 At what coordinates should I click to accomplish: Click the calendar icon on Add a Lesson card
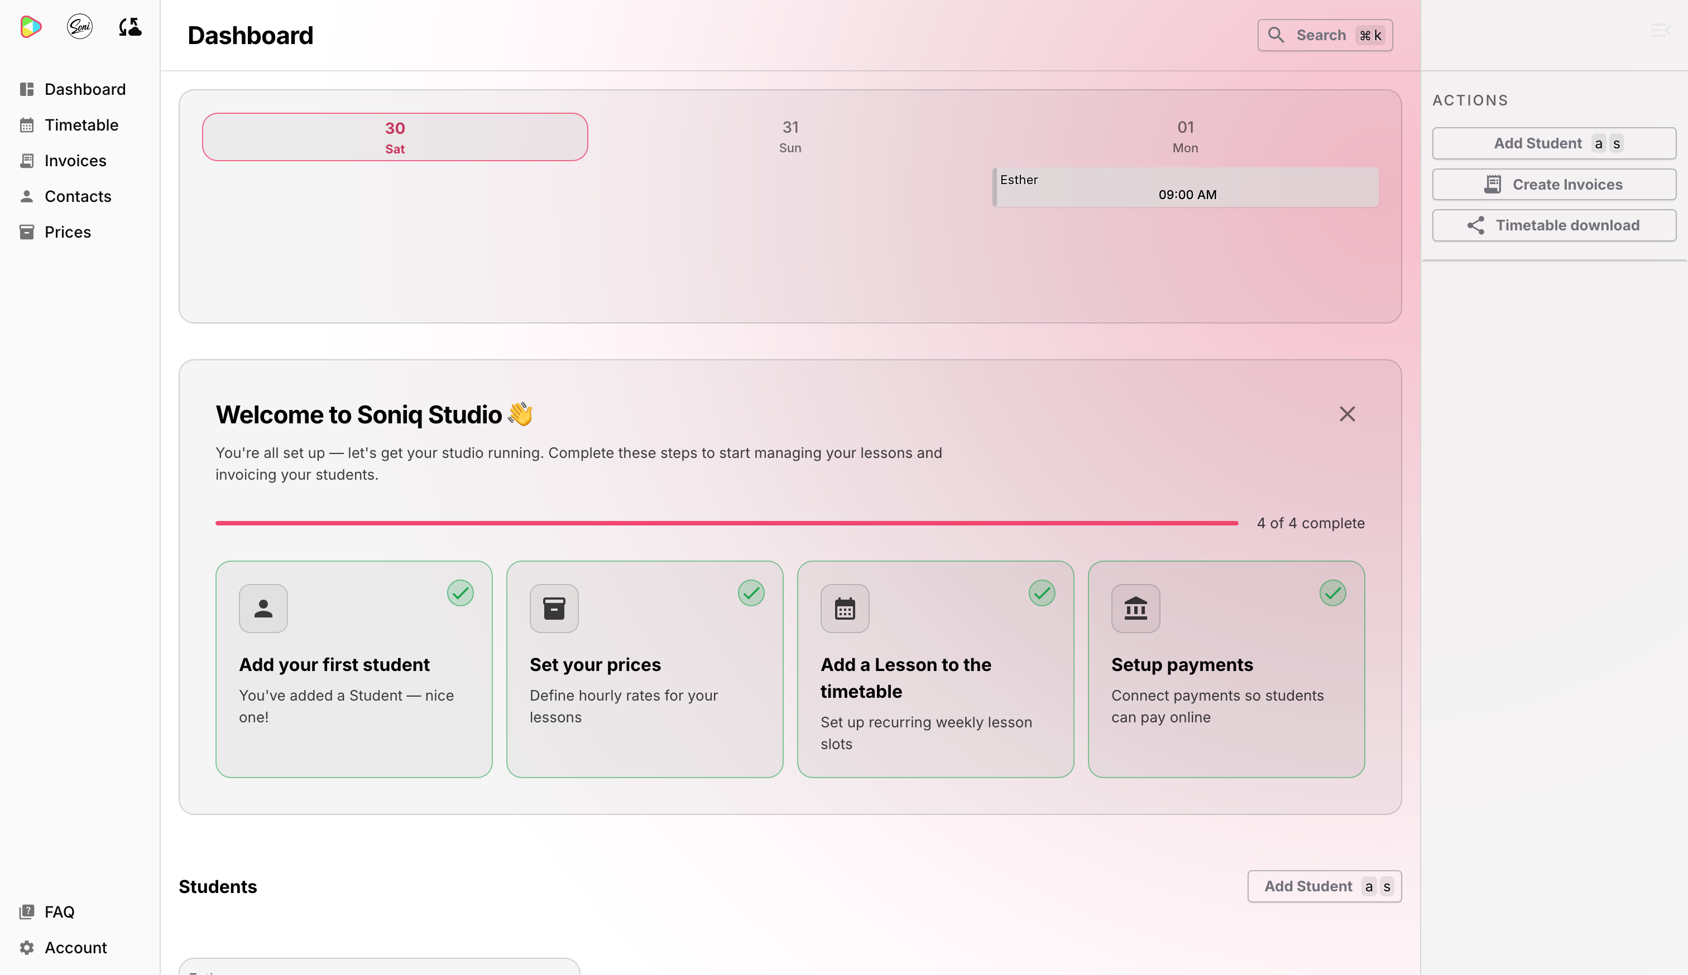845,609
